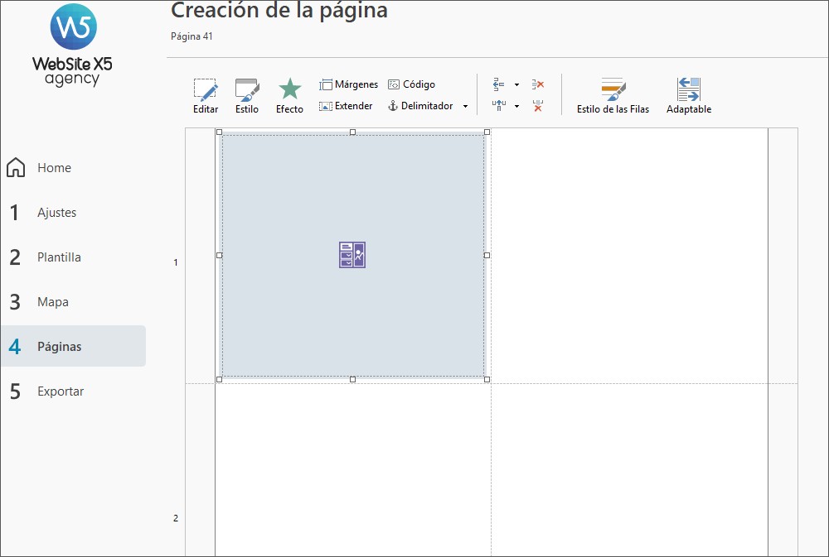Expand the insert column dropdown arrow
Screen dimensions: 829x557
pyautogui.click(x=516, y=106)
